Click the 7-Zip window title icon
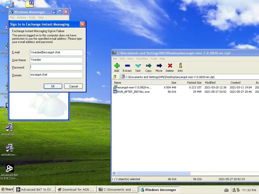259x194 pixels. (x=114, y=53)
